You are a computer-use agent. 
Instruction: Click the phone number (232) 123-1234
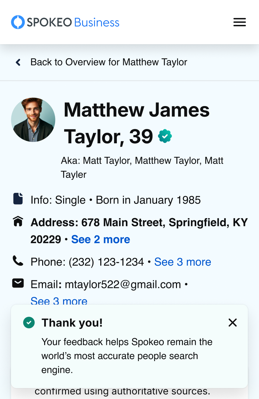tap(106, 262)
